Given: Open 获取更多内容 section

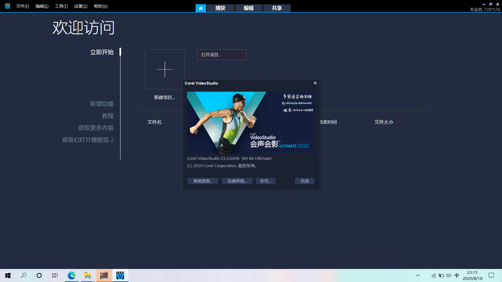Looking at the screenshot, I should tap(96, 128).
